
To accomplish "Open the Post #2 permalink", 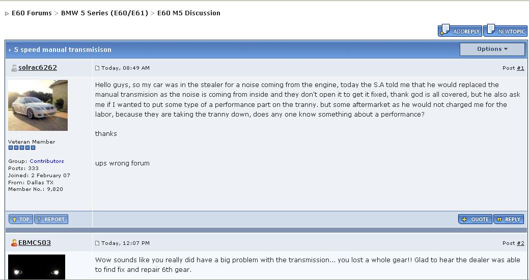I will point(520,243).
